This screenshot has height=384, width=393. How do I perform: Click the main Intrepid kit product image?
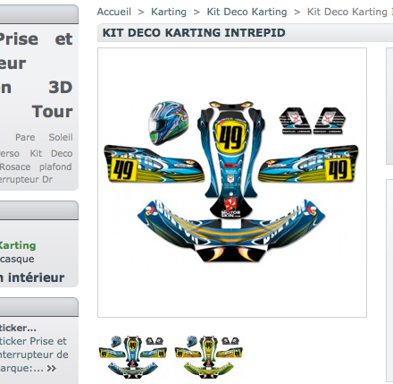[x=232, y=183]
